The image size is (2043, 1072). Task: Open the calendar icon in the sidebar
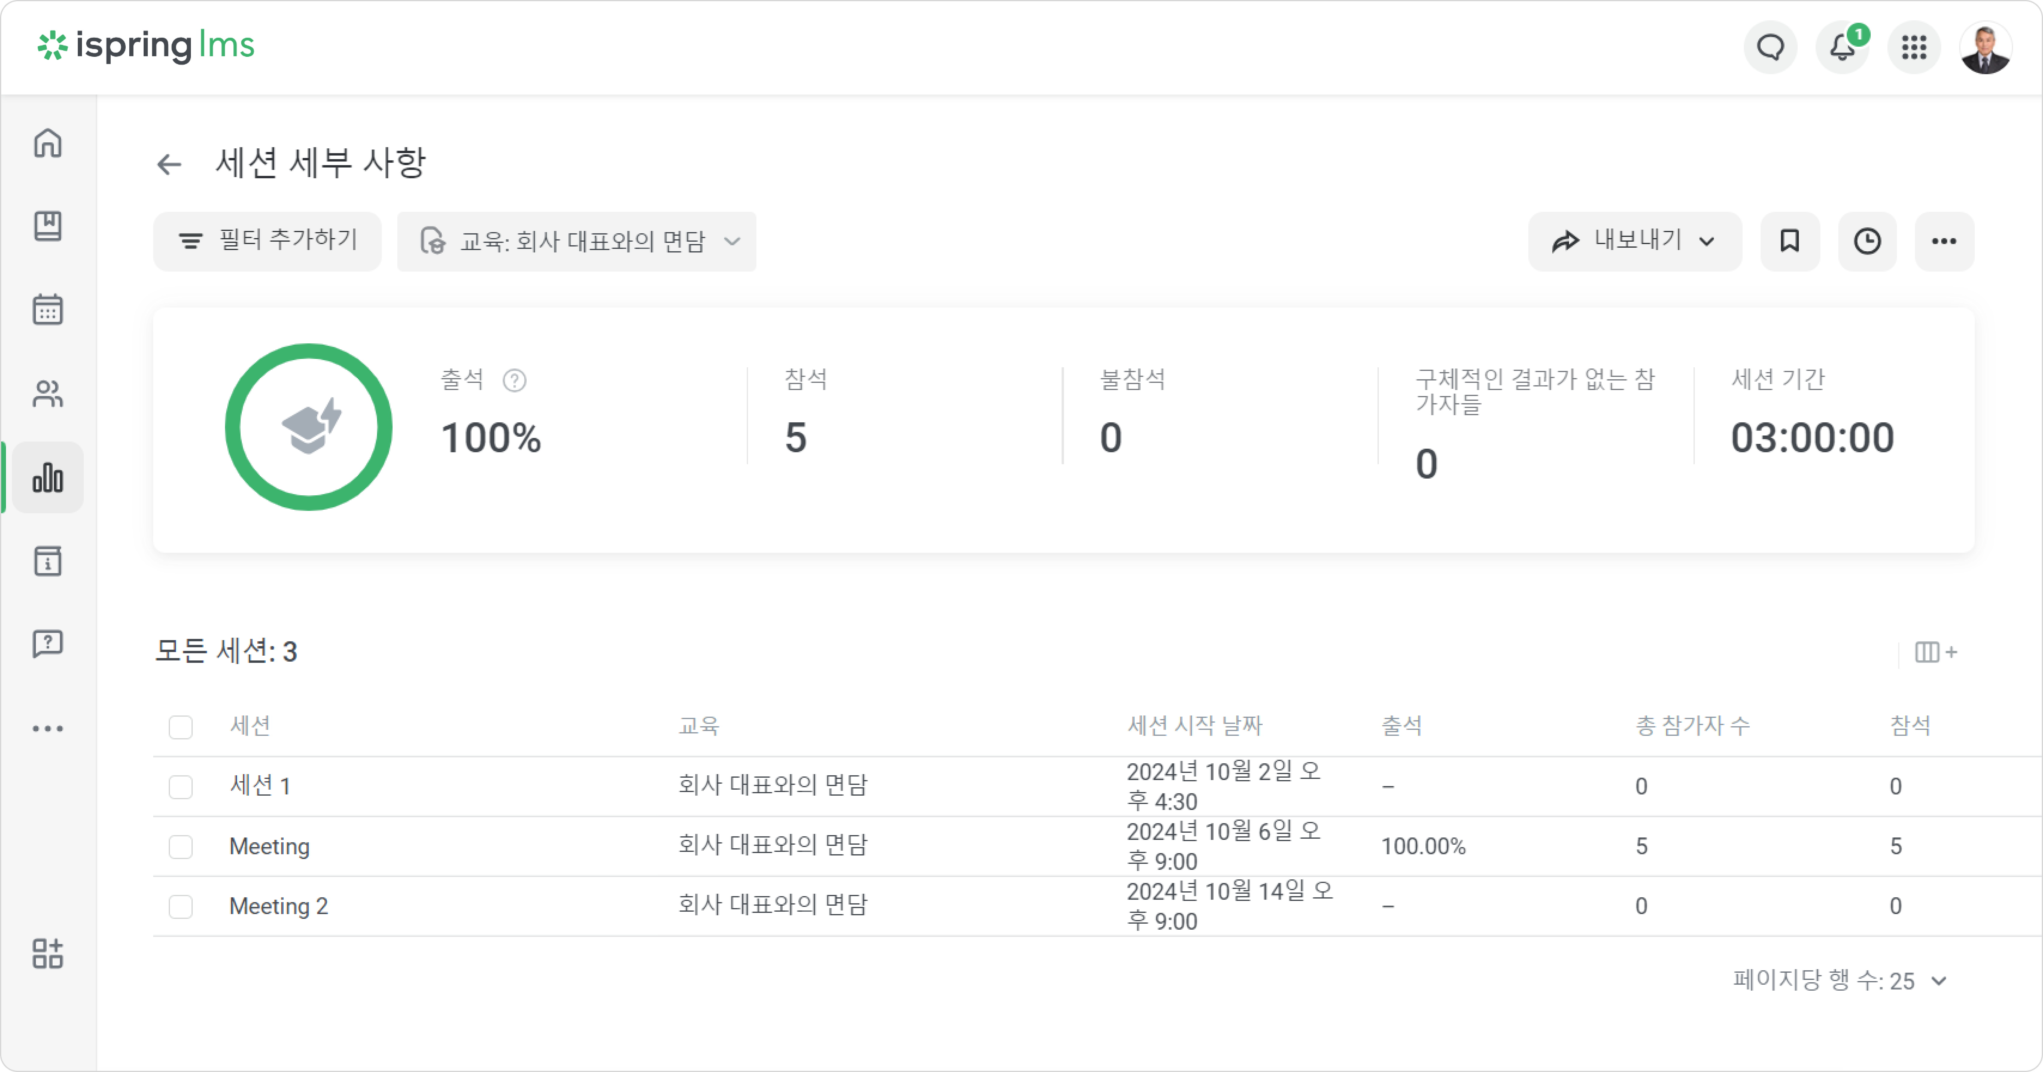tap(48, 310)
